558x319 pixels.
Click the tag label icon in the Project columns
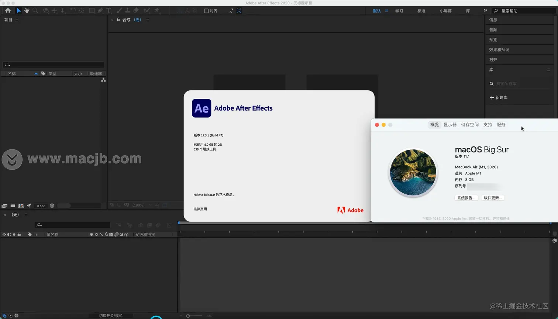pos(43,73)
